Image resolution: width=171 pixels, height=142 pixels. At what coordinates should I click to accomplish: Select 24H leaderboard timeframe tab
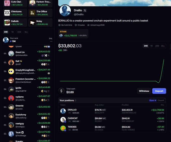[x=6, y=32]
